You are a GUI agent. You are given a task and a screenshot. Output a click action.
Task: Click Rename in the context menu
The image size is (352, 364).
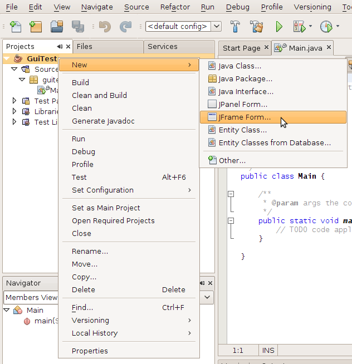click(129, 251)
